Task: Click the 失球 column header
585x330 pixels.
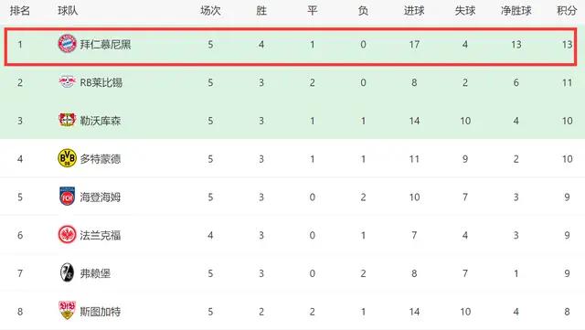Action: pos(465,11)
